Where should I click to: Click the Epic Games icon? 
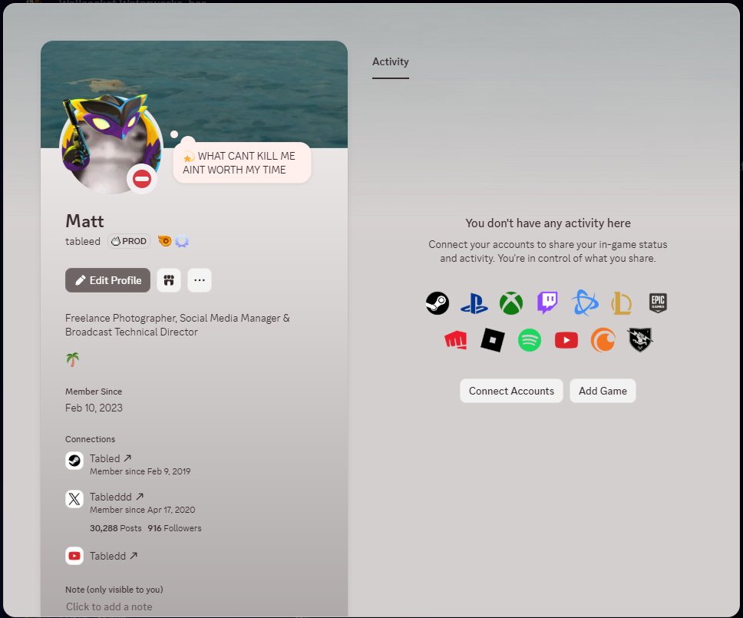(x=658, y=302)
